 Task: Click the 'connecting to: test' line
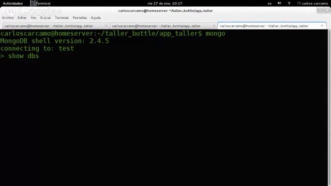(x=37, y=49)
